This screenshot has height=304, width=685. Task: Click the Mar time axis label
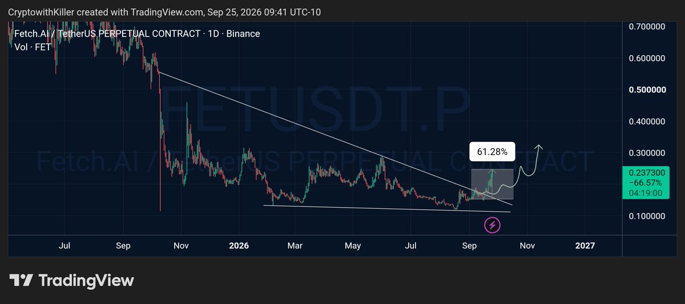pos(295,246)
